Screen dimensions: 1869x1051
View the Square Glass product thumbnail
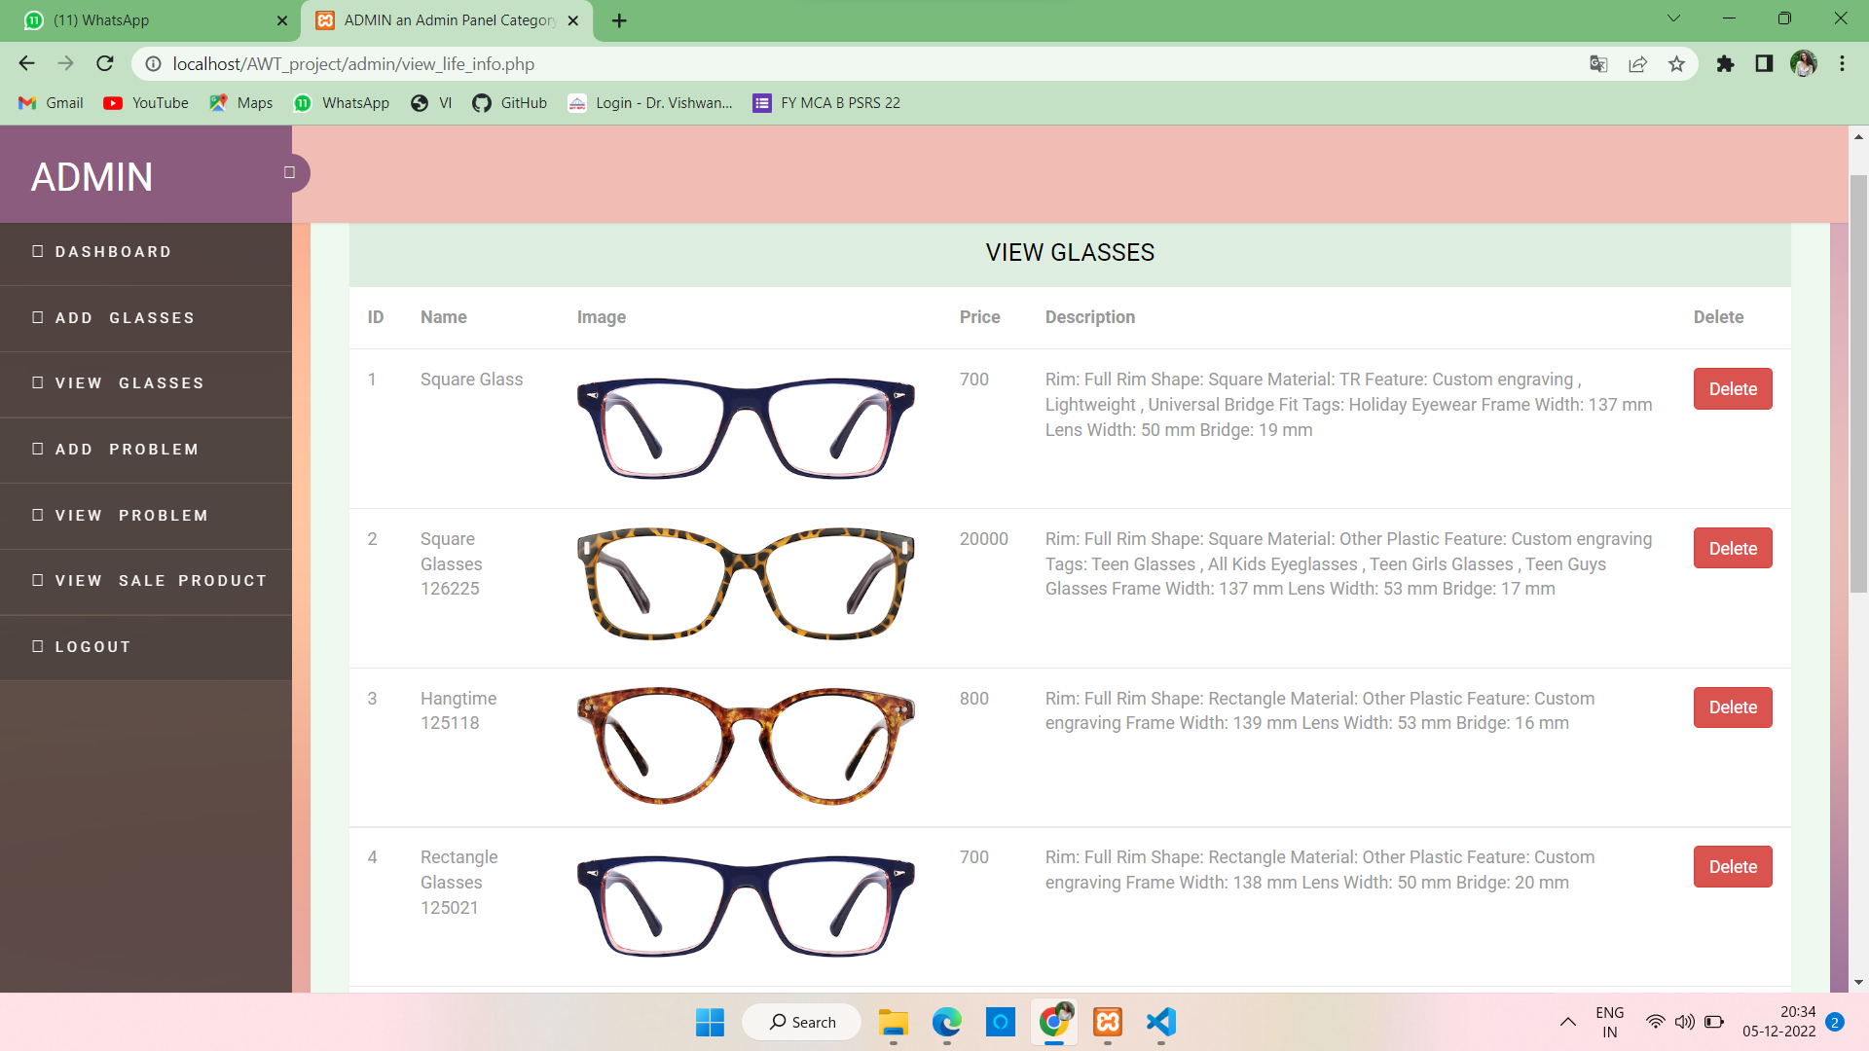click(746, 428)
